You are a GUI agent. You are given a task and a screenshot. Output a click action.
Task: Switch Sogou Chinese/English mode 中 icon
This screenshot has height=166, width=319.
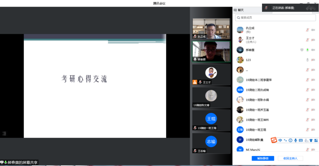[x=280, y=140]
